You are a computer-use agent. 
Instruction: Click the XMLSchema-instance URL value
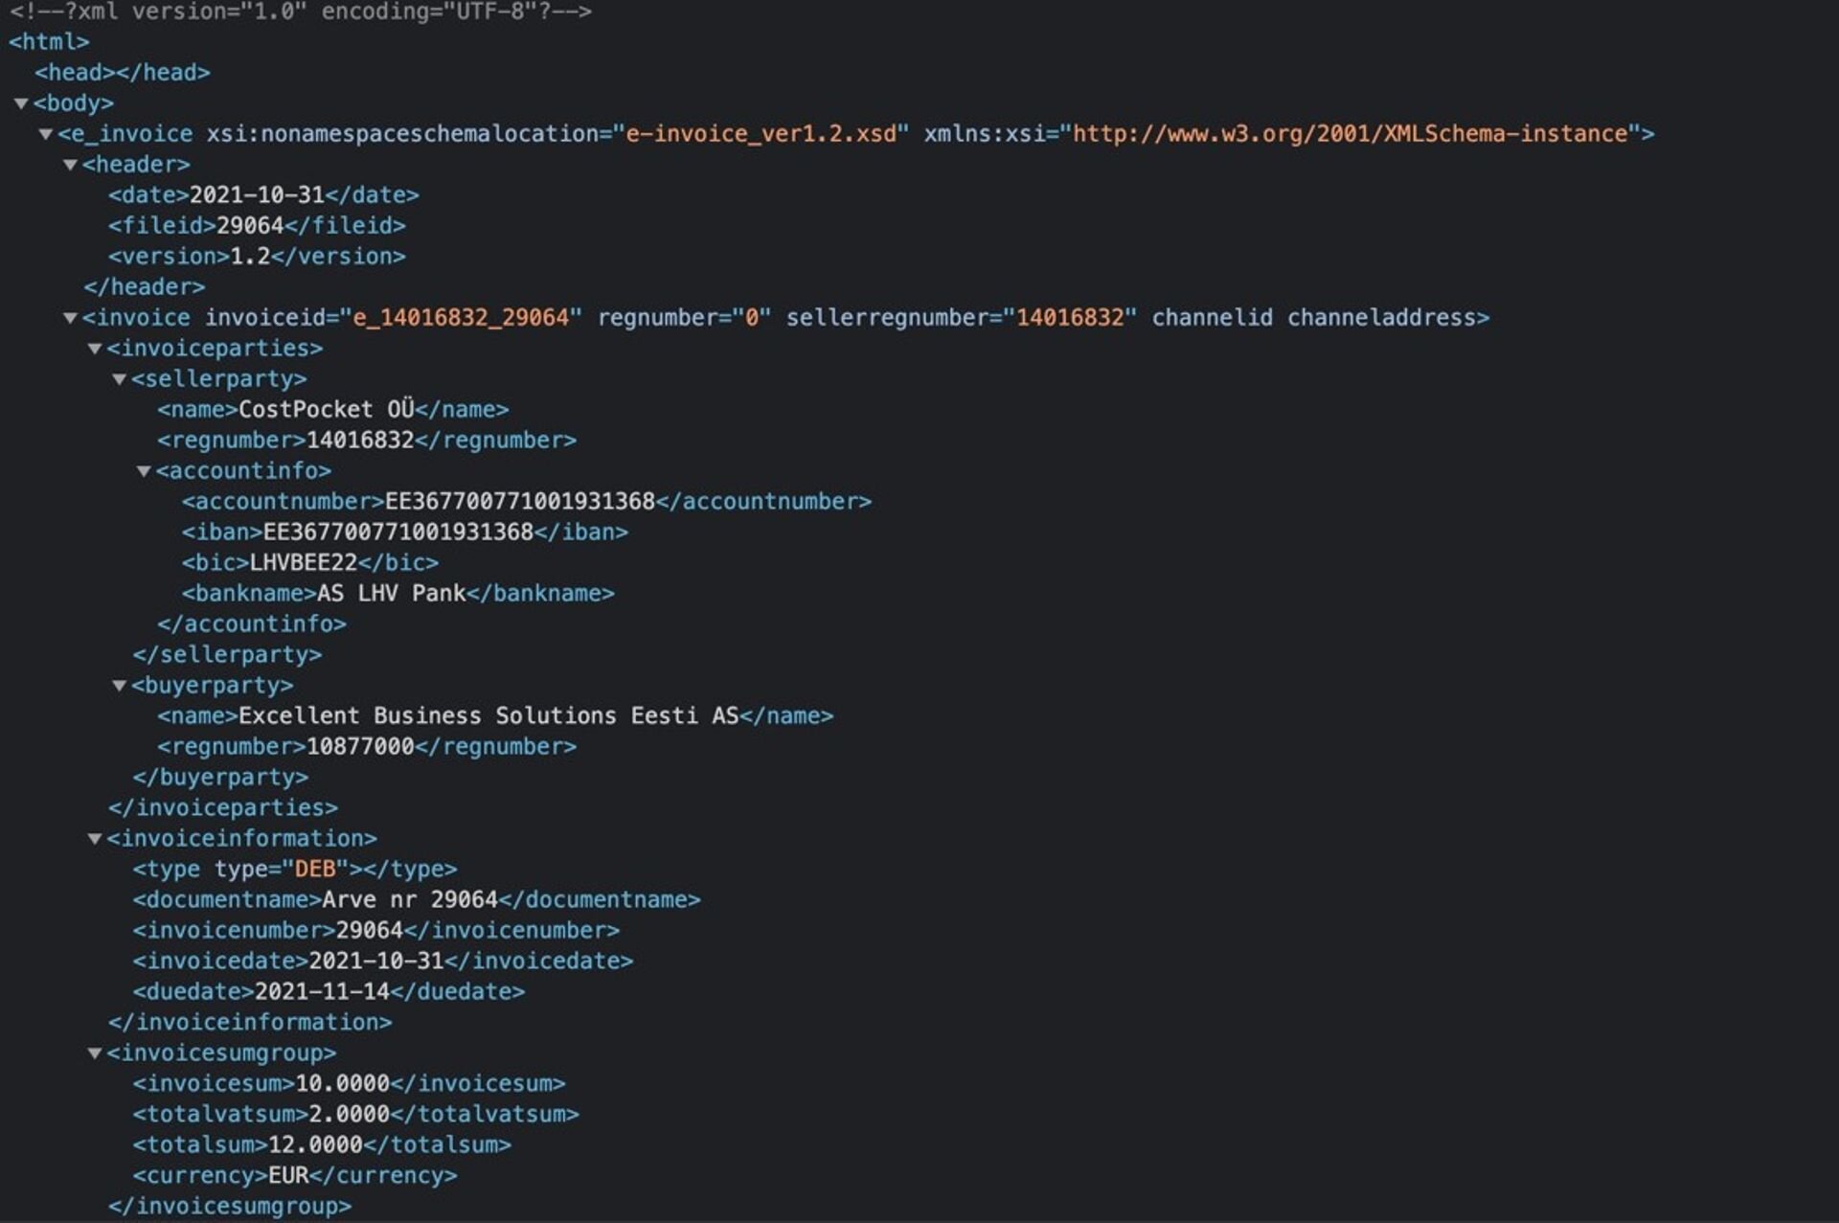(1349, 134)
